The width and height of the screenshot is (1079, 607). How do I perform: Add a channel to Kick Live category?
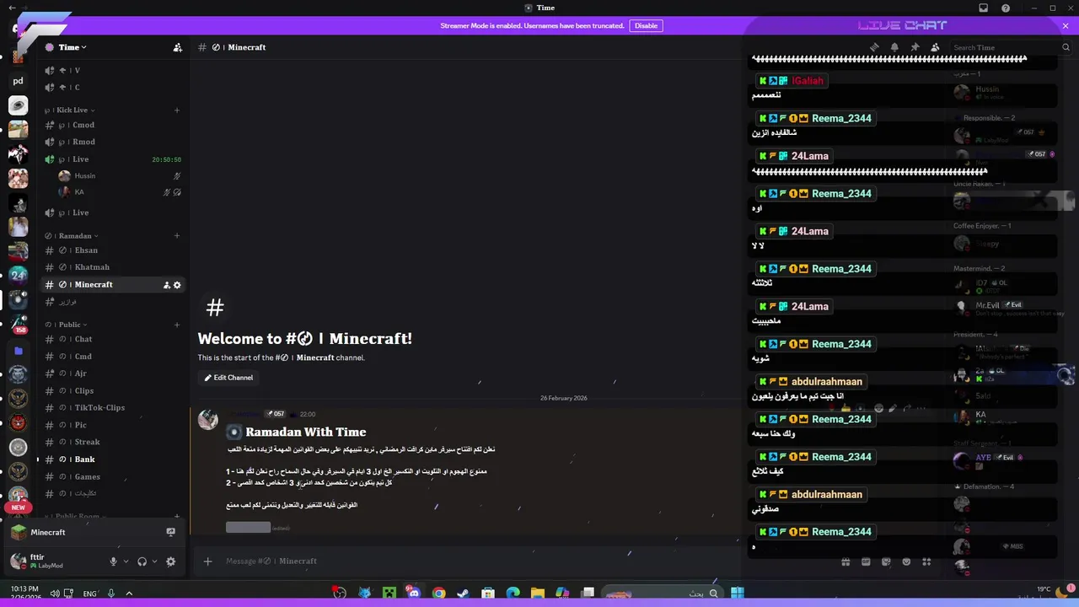click(177, 110)
